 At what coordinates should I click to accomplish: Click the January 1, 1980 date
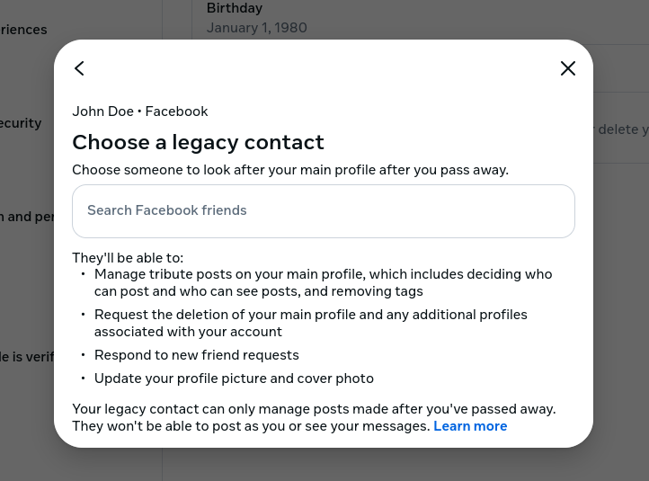(x=257, y=28)
